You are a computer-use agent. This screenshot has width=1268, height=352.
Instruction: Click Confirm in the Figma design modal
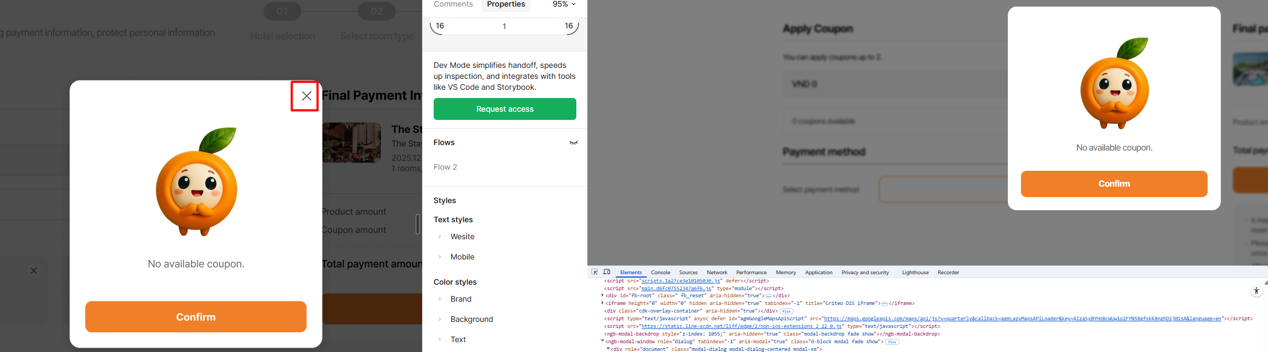tap(195, 317)
